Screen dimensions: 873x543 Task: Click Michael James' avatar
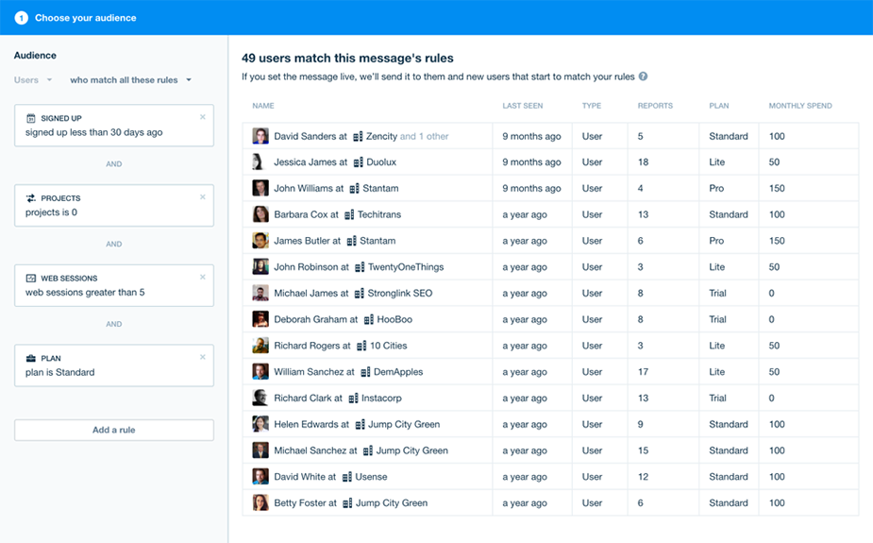(260, 293)
